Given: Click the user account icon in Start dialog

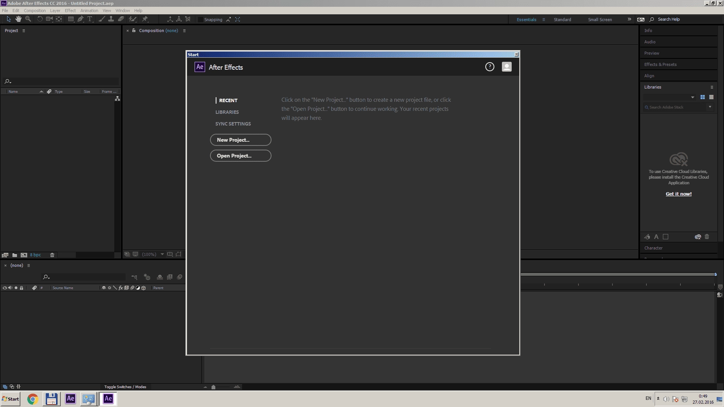Looking at the screenshot, I should (506, 67).
